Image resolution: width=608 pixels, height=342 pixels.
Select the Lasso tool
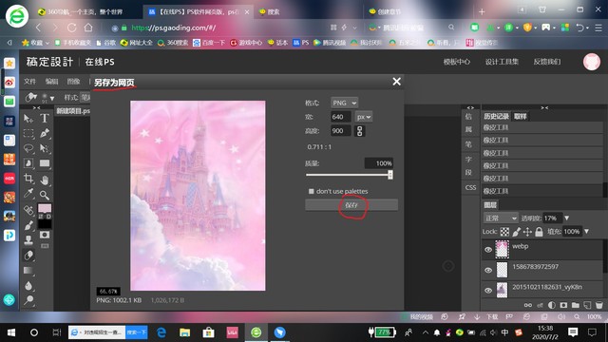28,148
